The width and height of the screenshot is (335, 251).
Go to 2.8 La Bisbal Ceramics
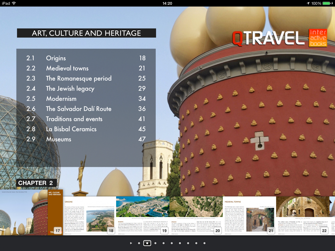pyautogui.click(x=86, y=129)
